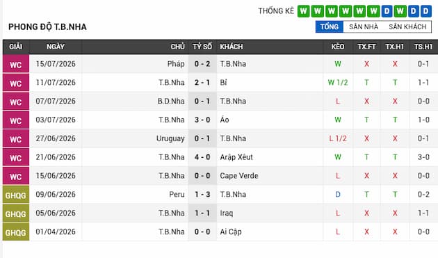
Task: Open the Pháp team link
Action: click(176, 64)
